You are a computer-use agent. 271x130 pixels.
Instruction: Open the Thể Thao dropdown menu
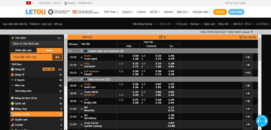111,12
